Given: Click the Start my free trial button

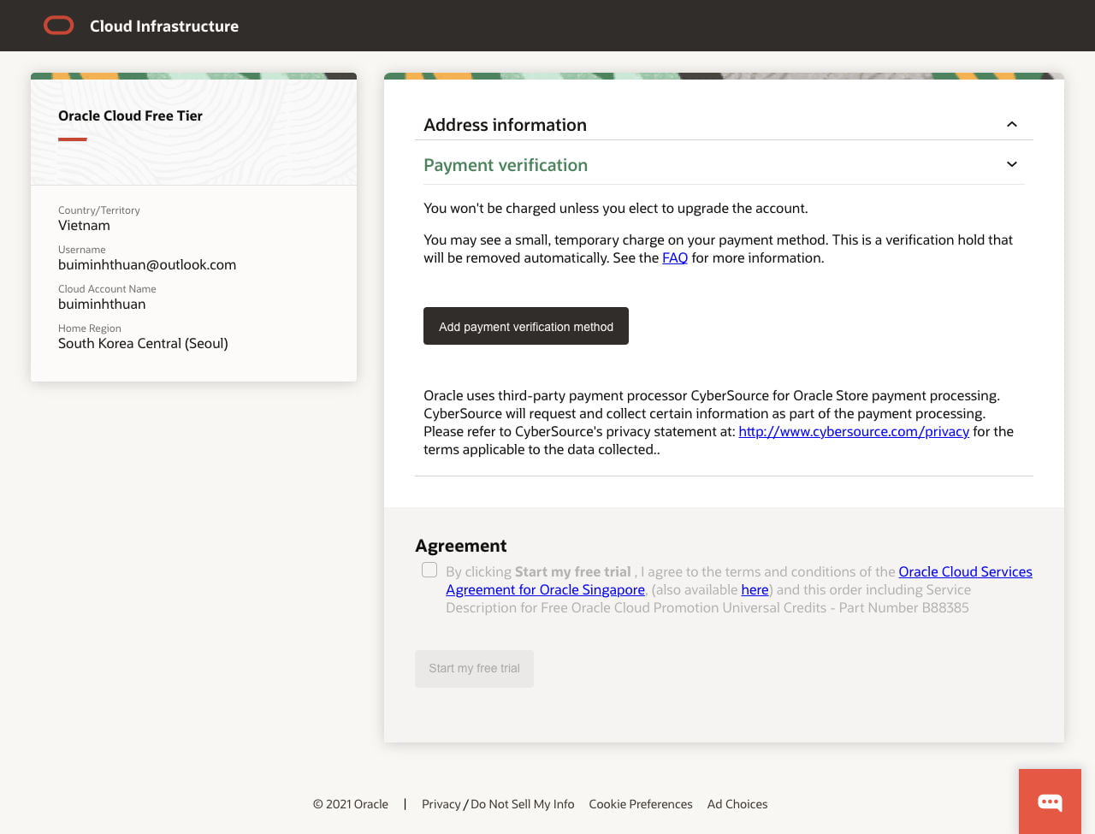Looking at the screenshot, I should coord(475,669).
